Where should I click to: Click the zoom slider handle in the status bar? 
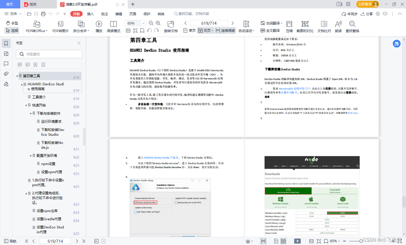[x=361, y=241]
